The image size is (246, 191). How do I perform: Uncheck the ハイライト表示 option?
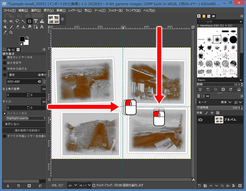coord(5,113)
